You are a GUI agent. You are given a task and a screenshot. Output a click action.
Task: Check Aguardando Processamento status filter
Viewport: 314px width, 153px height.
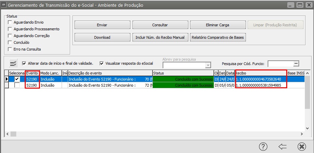(x=10, y=29)
